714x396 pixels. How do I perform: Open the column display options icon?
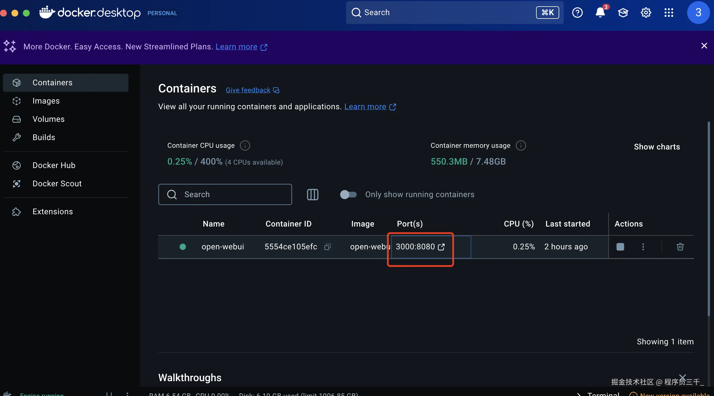[x=312, y=195]
